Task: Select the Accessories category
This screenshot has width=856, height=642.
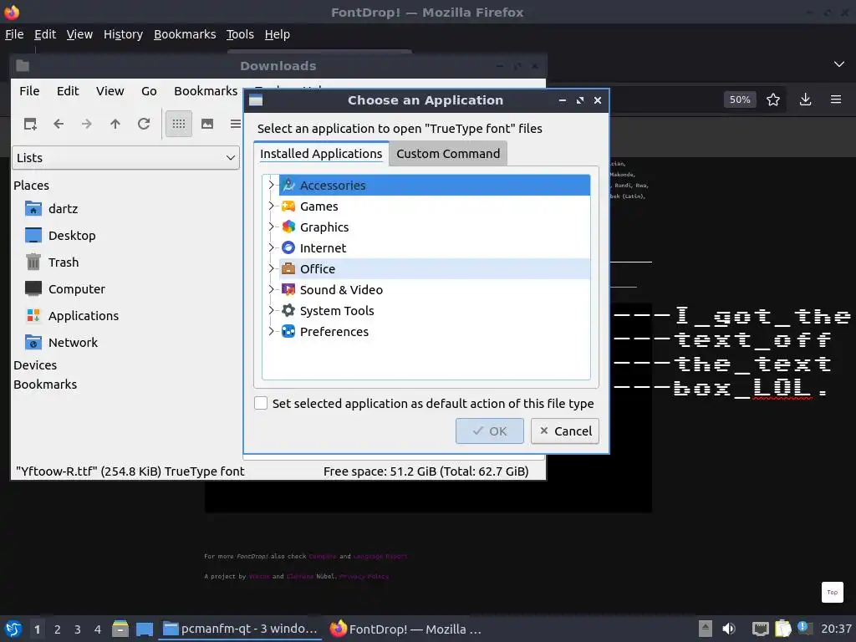Action: point(435,185)
